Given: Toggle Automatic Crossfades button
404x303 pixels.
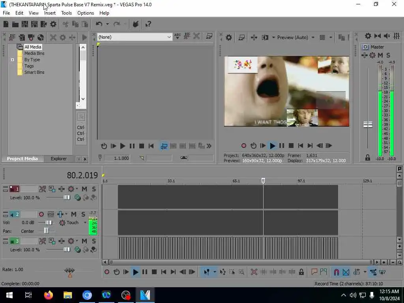Looking at the screenshot, I should [x=346, y=272].
